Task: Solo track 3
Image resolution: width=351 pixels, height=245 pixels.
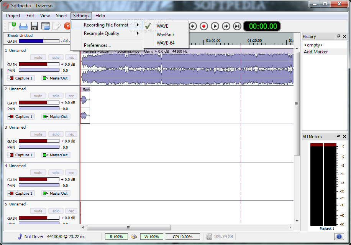Action: point(56,134)
